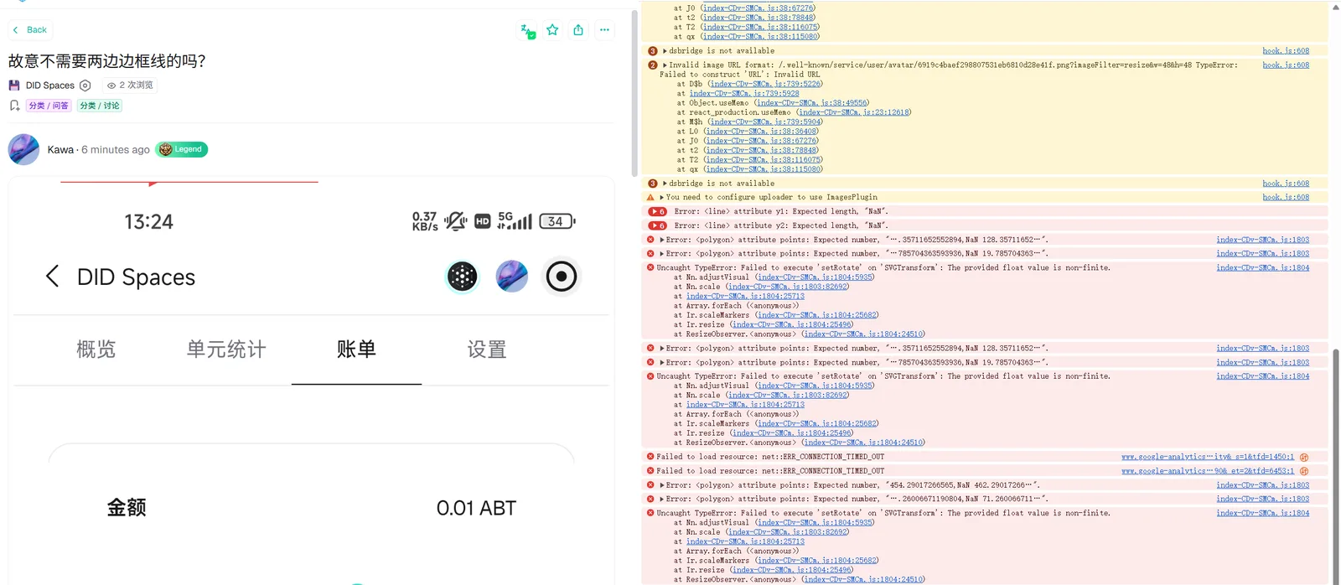Viewport: 1341px width, 585px height.
Task: Click error icon on the 26006671190804 row
Action: (x=650, y=500)
